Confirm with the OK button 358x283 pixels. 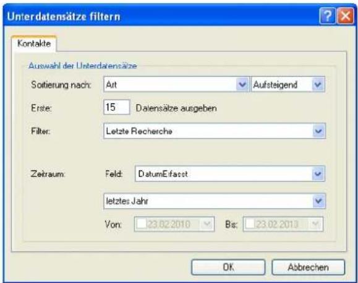pyautogui.click(x=228, y=267)
